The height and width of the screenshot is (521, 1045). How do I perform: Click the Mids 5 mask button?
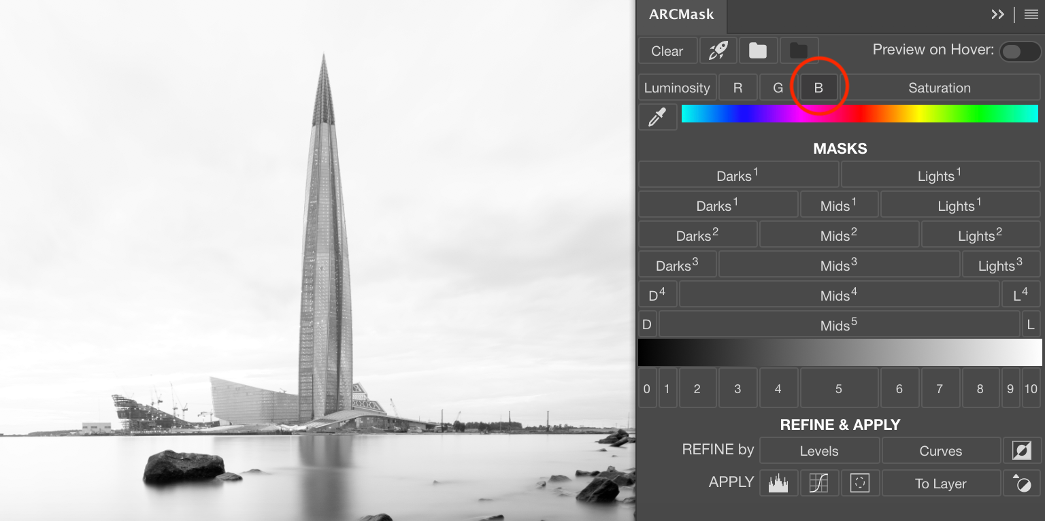(x=839, y=324)
